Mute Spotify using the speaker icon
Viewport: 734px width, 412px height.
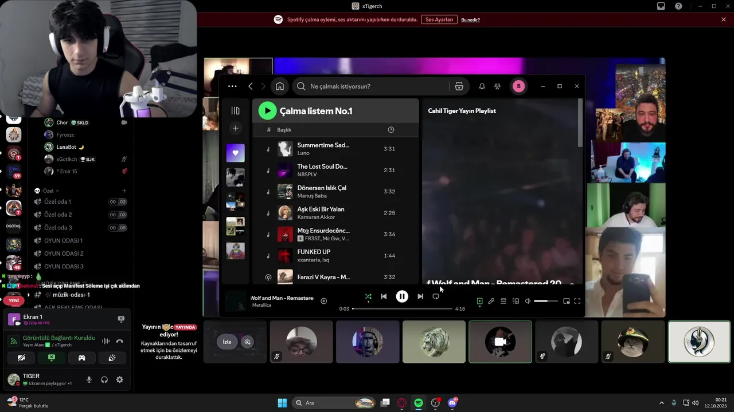coord(528,301)
